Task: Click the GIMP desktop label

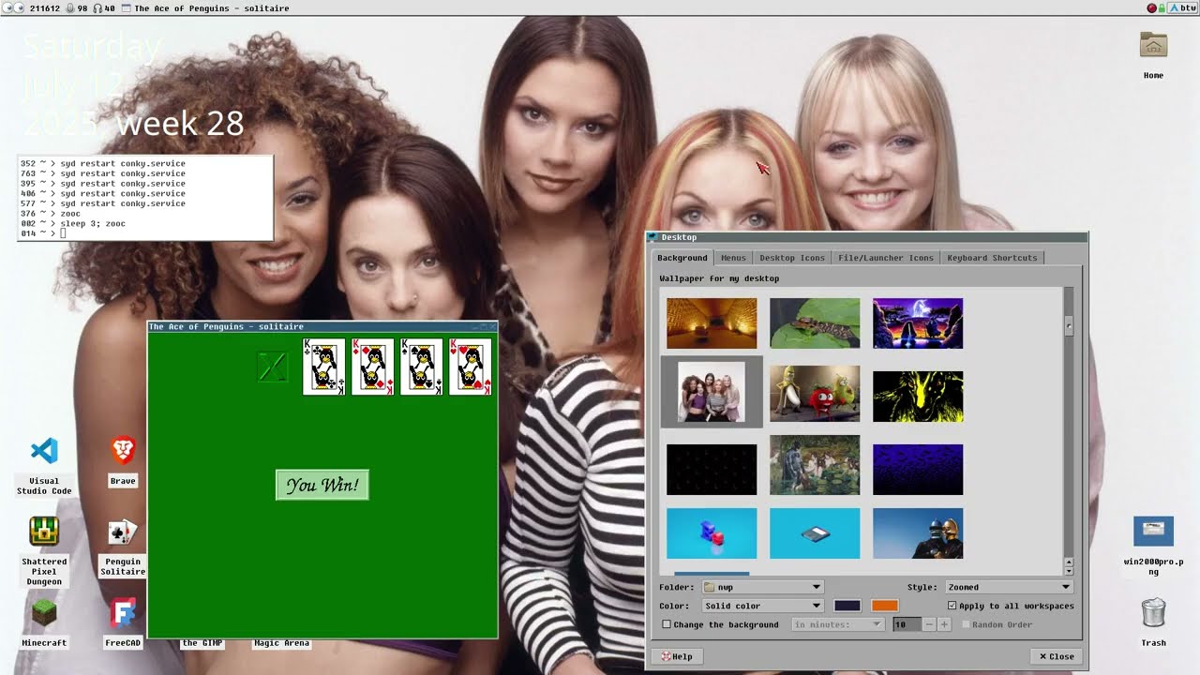Action: coord(202,643)
